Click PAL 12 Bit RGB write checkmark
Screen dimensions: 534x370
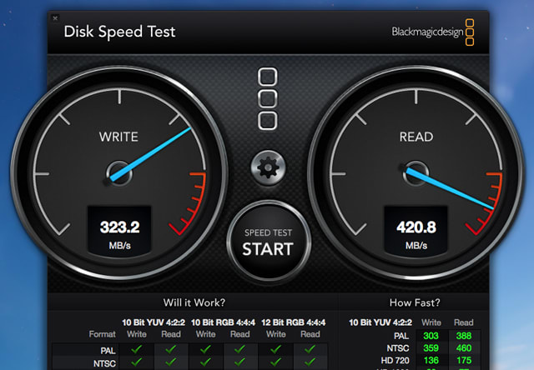point(275,349)
